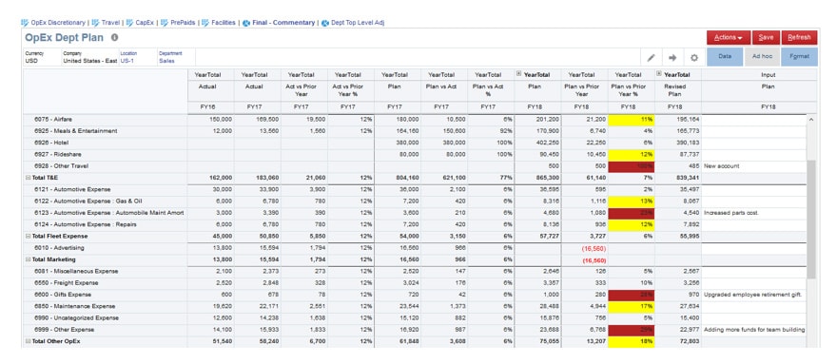This screenshot has height=364, width=837.
Task: Click 'Increased parts cost.' comment cell
Action: (753, 213)
